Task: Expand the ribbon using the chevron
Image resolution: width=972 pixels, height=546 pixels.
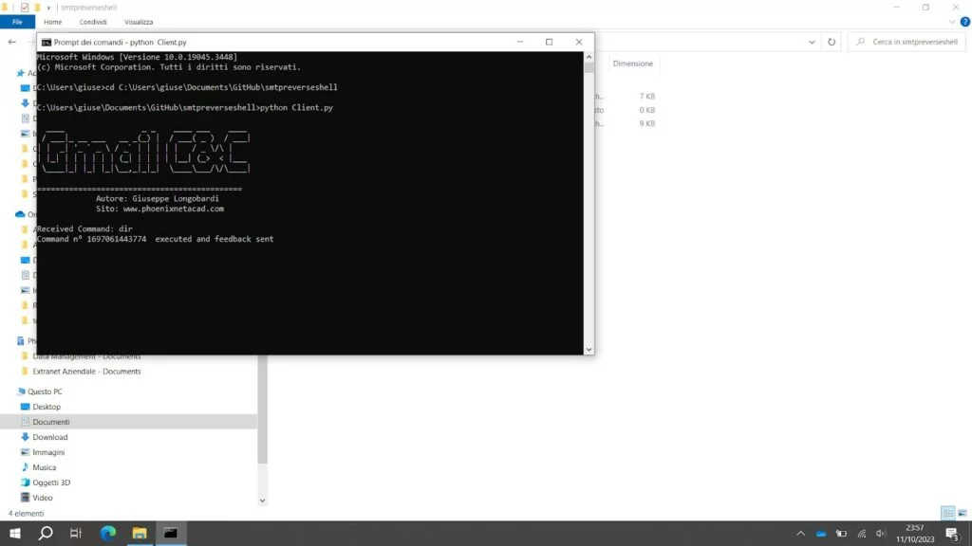Action: click(950, 22)
